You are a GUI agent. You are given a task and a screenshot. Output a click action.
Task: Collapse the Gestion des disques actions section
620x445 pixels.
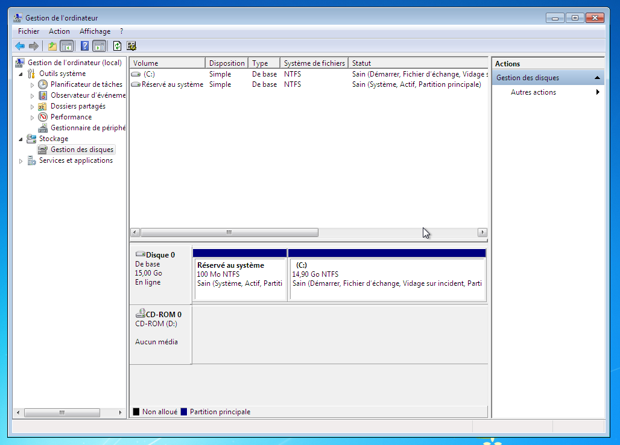click(x=597, y=78)
